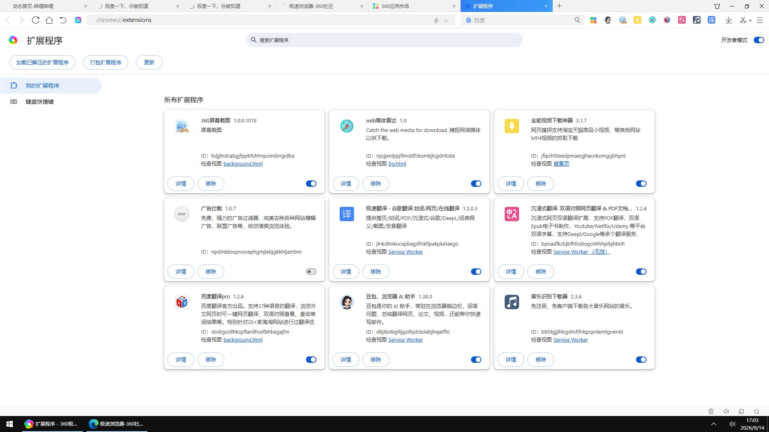
Task: Click the 更新 button
Action: 149,62
